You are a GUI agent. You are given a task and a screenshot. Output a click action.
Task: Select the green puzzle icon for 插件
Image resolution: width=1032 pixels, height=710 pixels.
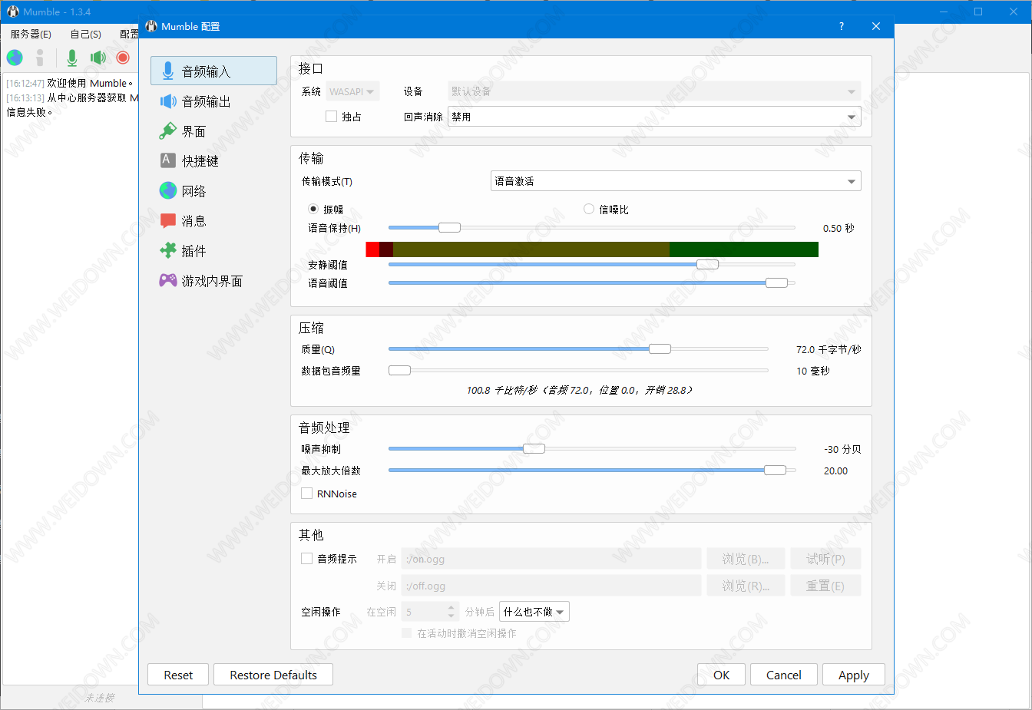click(x=168, y=250)
